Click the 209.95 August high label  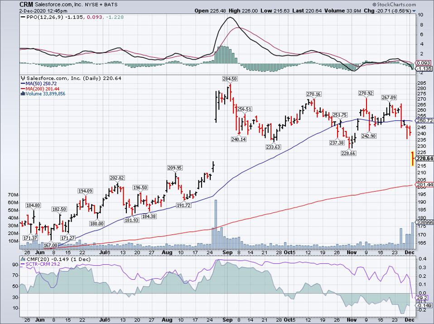[x=175, y=168]
